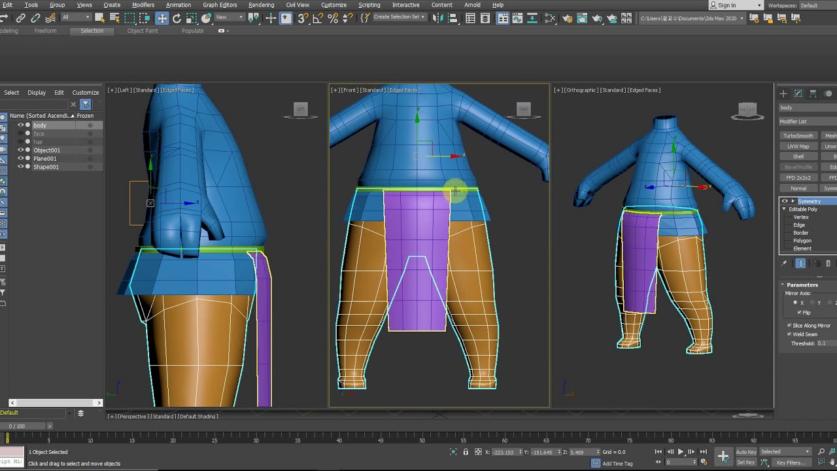Open the Create tab plus icon in command panel
Image resolution: width=837 pixels, height=471 pixels.
click(783, 94)
